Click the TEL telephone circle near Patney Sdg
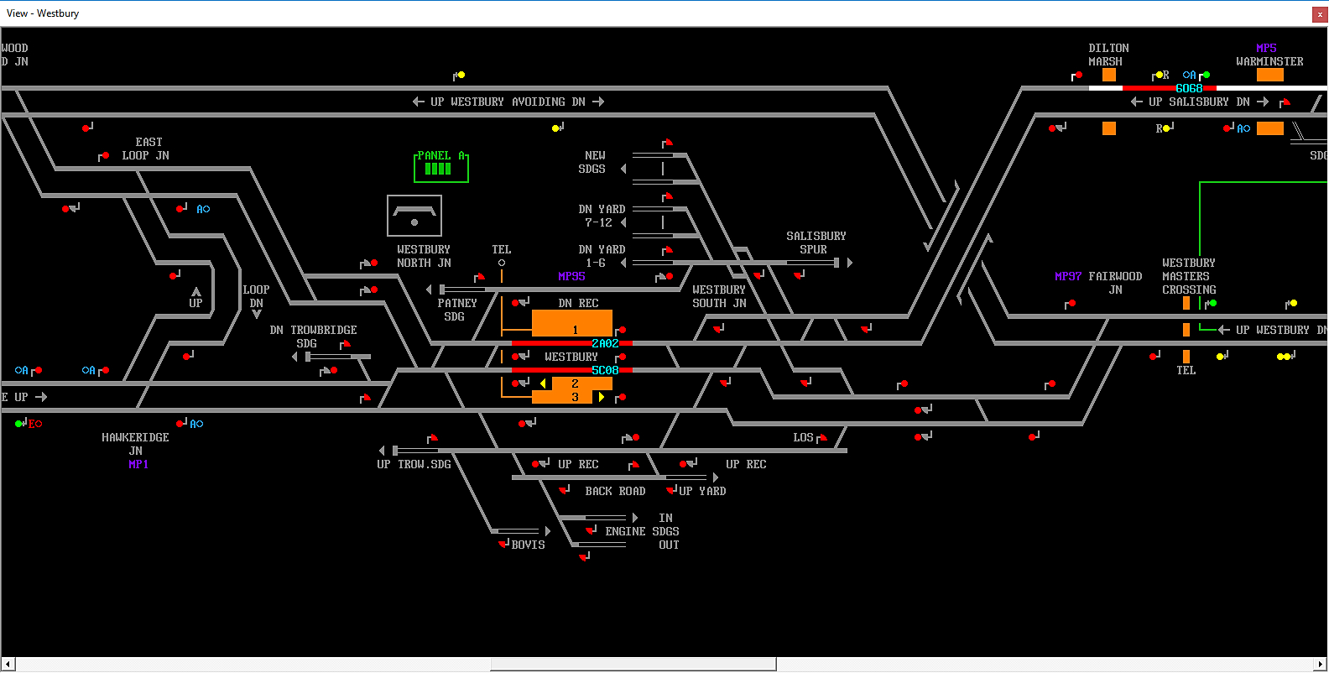Image resolution: width=1329 pixels, height=673 pixels. click(502, 263)
